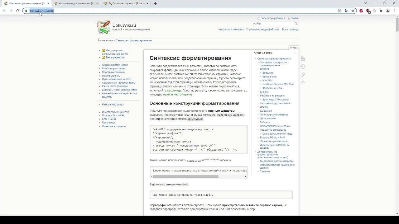The image size is (399, 224).
Task: Open the tab search dropdown arrow
Action: [365, 3]
